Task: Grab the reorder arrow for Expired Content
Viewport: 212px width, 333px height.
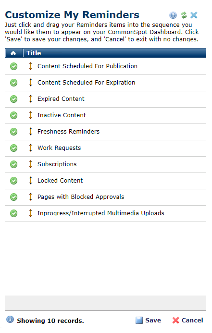Action: coord(31,99)
